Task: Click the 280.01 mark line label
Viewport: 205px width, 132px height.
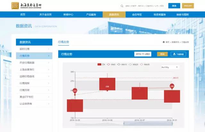Action: pos(176,78)
